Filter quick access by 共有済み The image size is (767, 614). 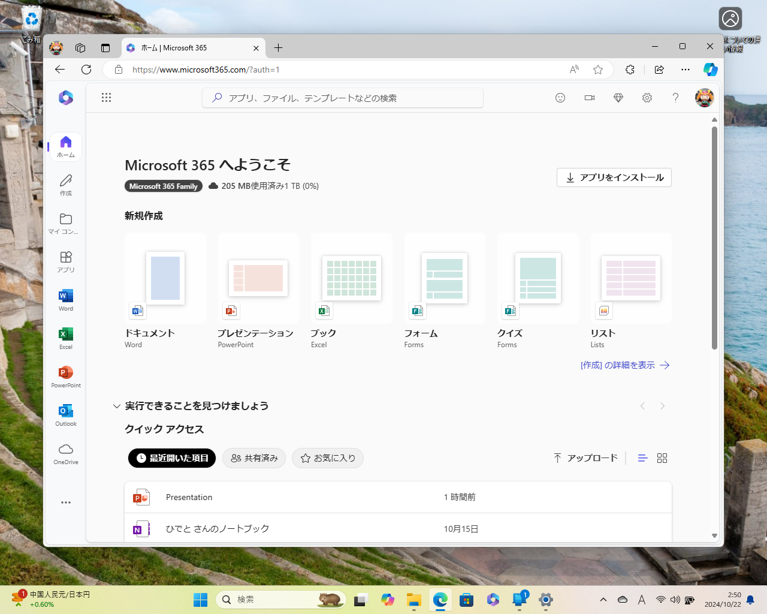point(253,458)
